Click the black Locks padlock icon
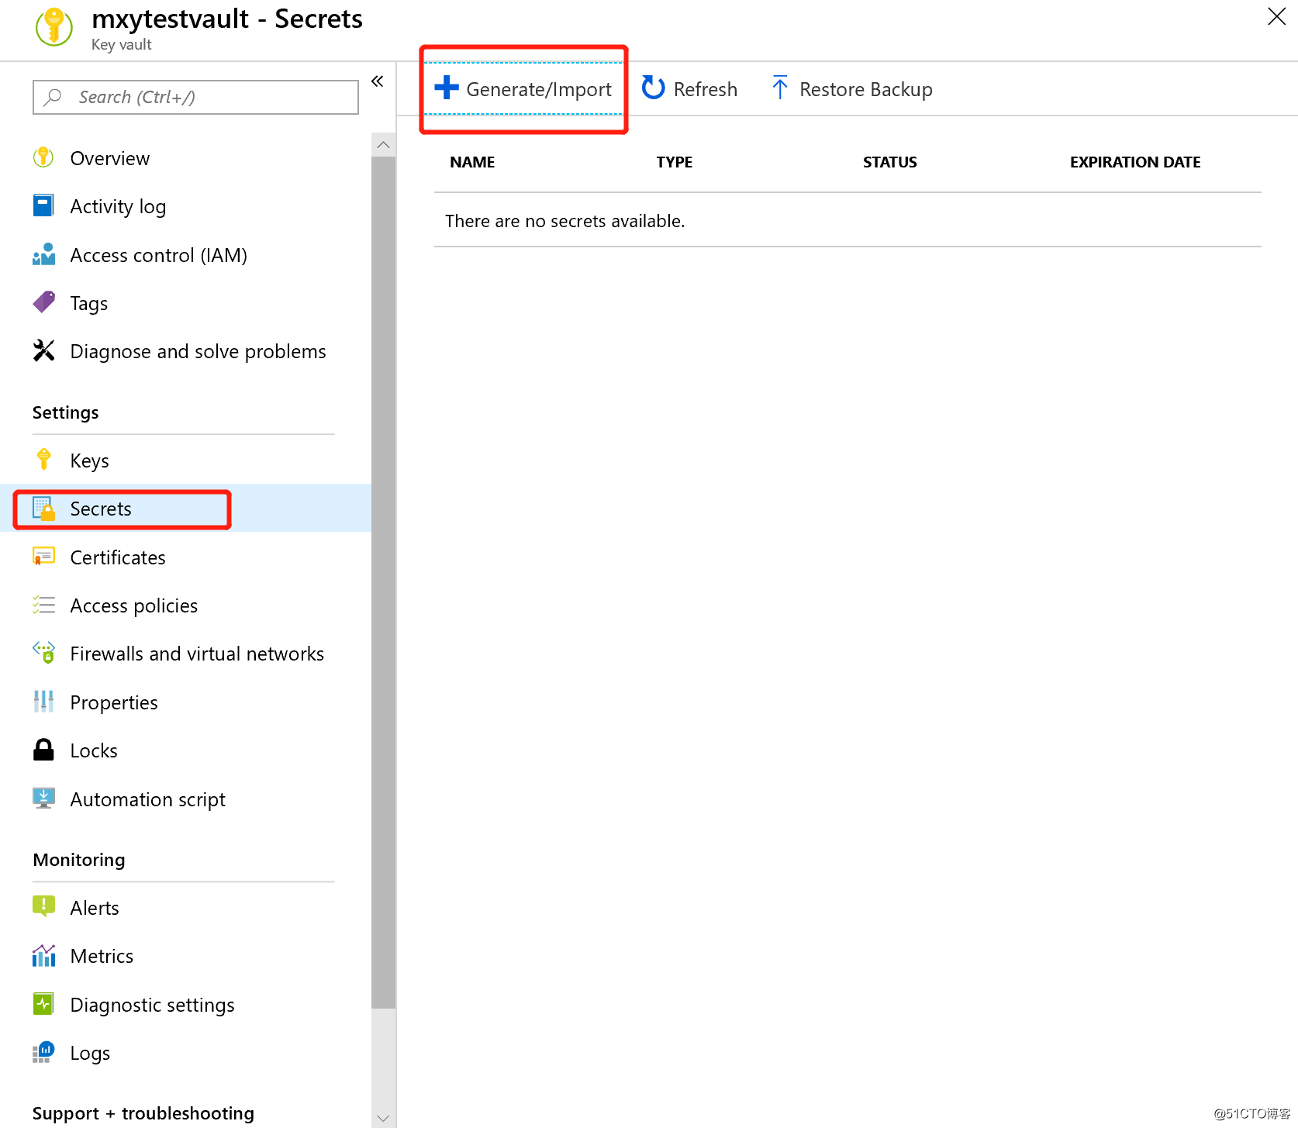 43,750
